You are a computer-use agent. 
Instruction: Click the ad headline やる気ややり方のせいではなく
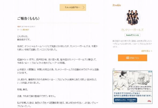pos(127,93)
